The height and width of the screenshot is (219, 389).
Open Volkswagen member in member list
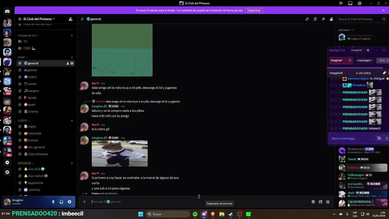click(x=363, y=176)
